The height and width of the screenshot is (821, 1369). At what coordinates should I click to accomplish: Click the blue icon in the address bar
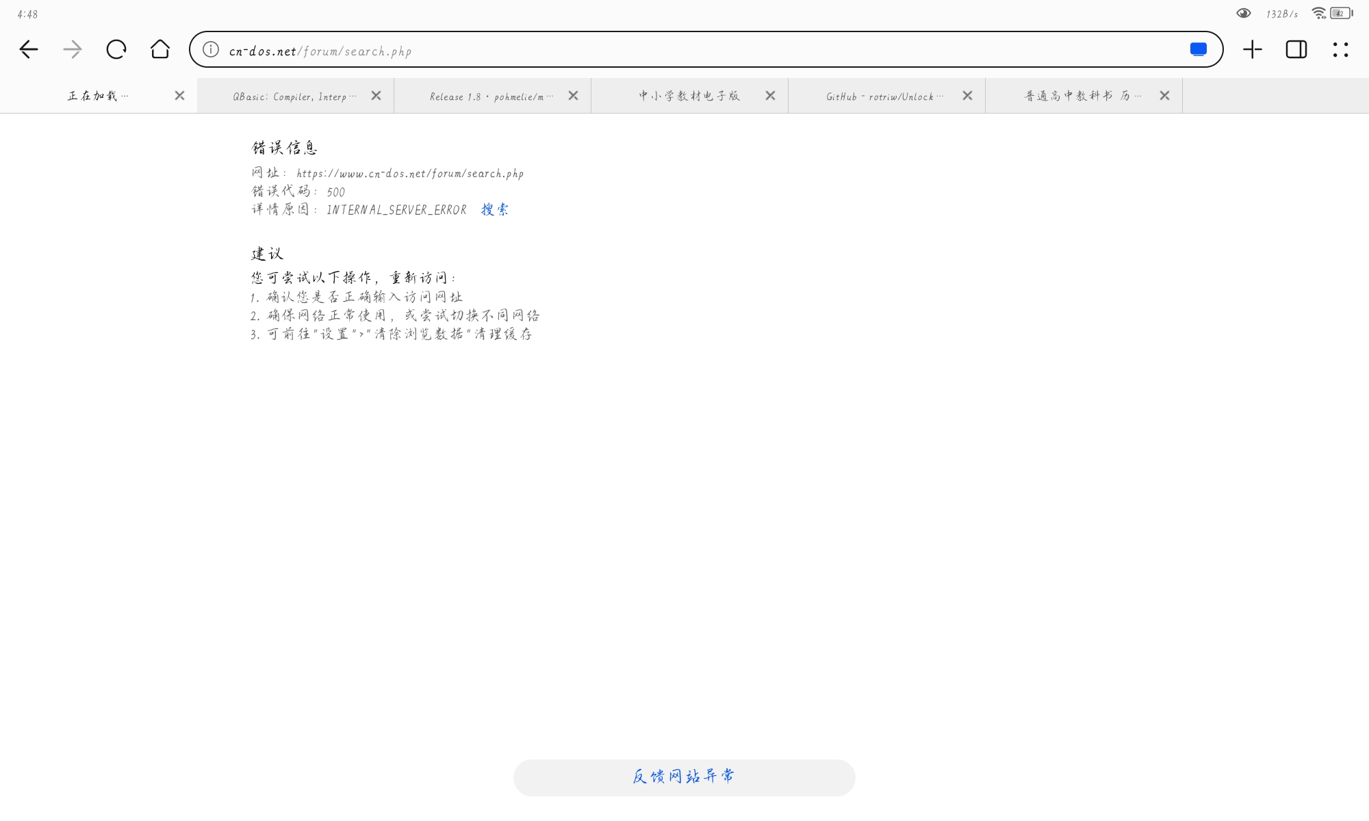1198,49
